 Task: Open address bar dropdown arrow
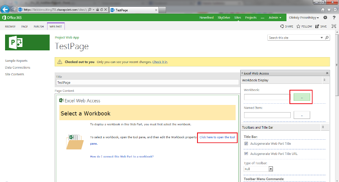[93, 9]
